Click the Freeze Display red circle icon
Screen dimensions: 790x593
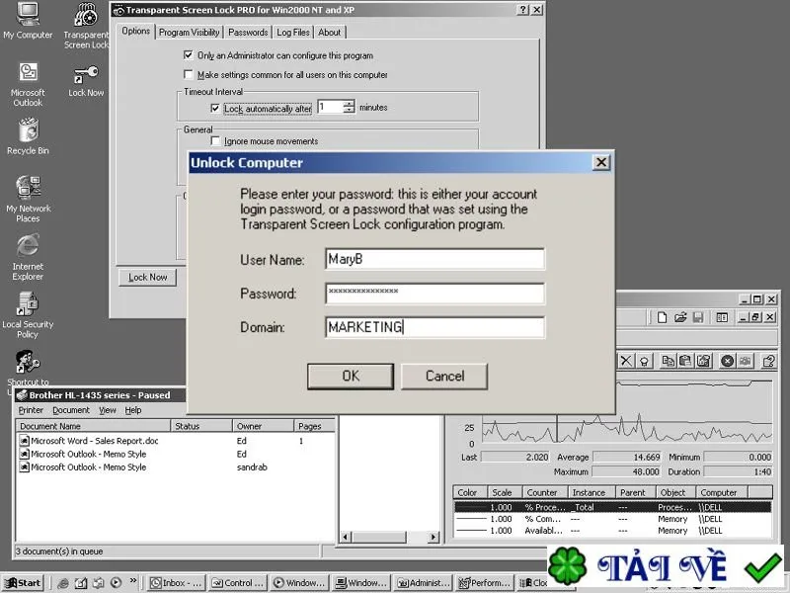click(x=727, y=361)
